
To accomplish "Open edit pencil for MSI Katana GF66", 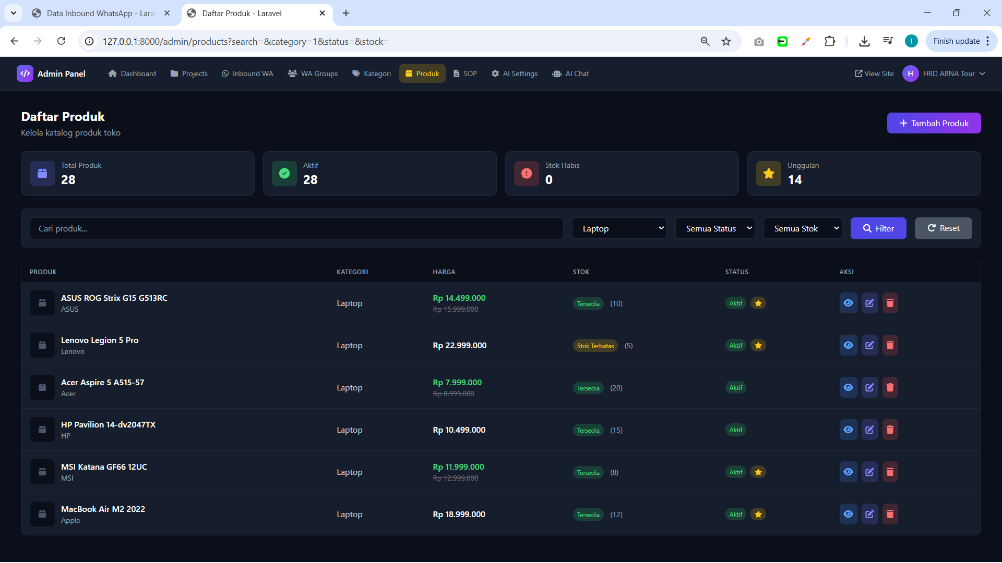I will tap(869, 472).
